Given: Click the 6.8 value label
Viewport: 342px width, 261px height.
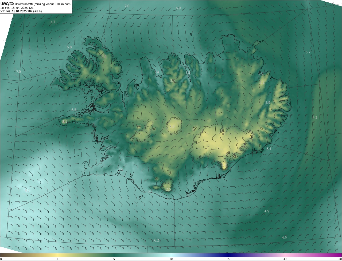Looking at the screenshot, I should coord(69,47).
